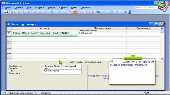Open the Сервис menu

click(63, 8)
